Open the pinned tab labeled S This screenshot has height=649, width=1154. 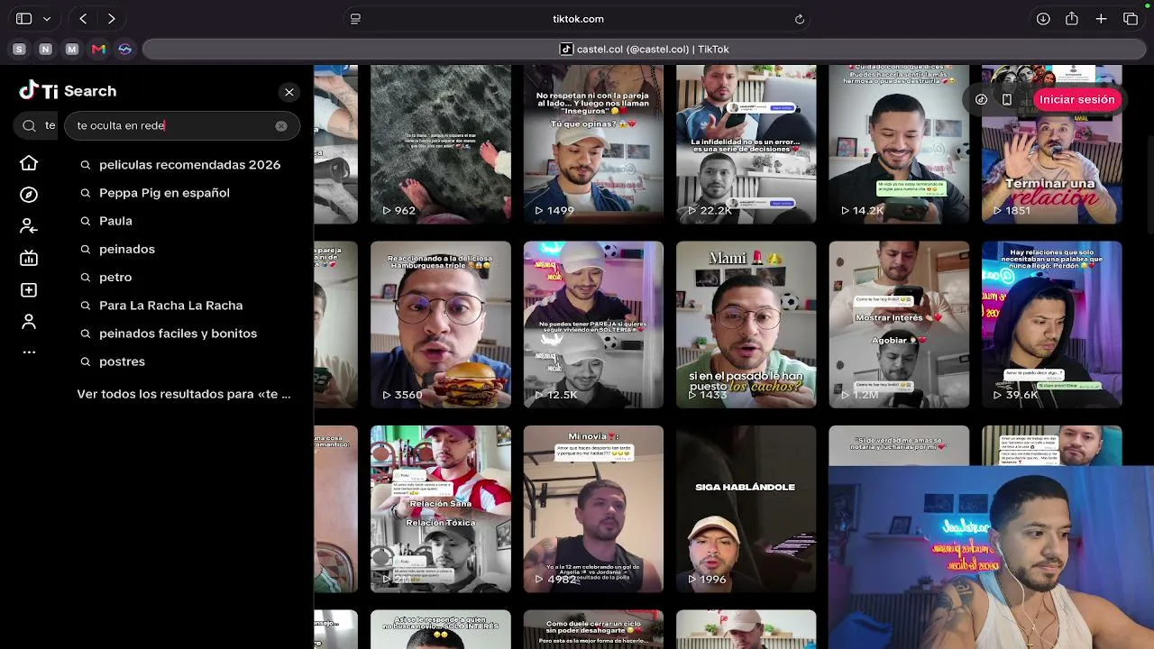pos(19,50)
